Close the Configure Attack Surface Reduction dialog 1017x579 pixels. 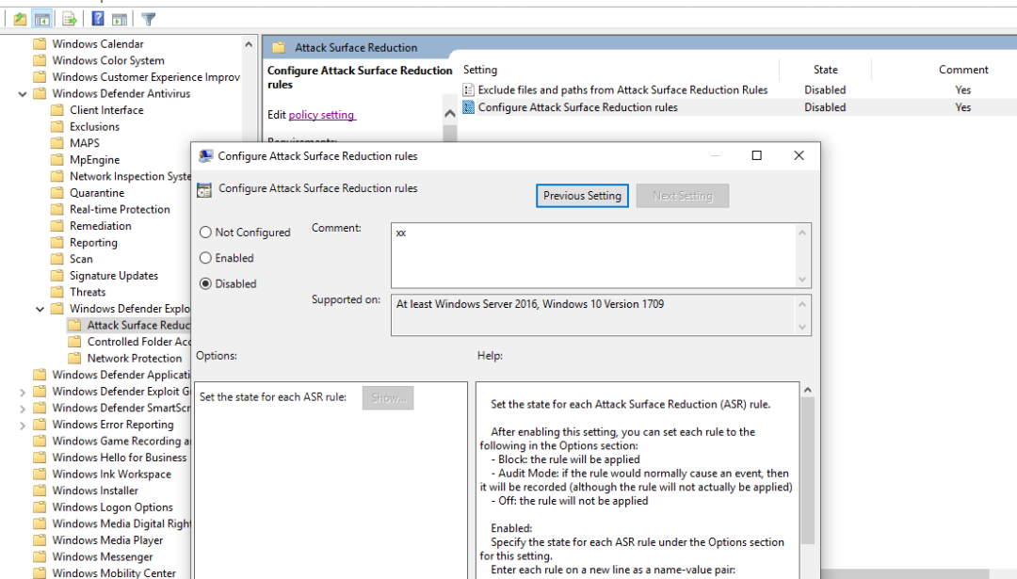tap(799, 155)
